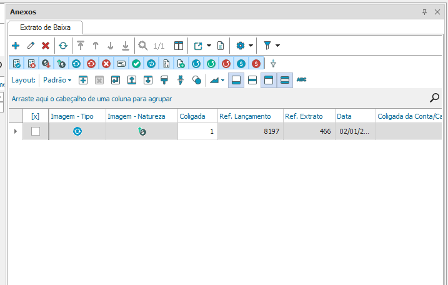Click the Coligada cell showing value 1
Screen dimensions: 448x285
pos(197,131)
